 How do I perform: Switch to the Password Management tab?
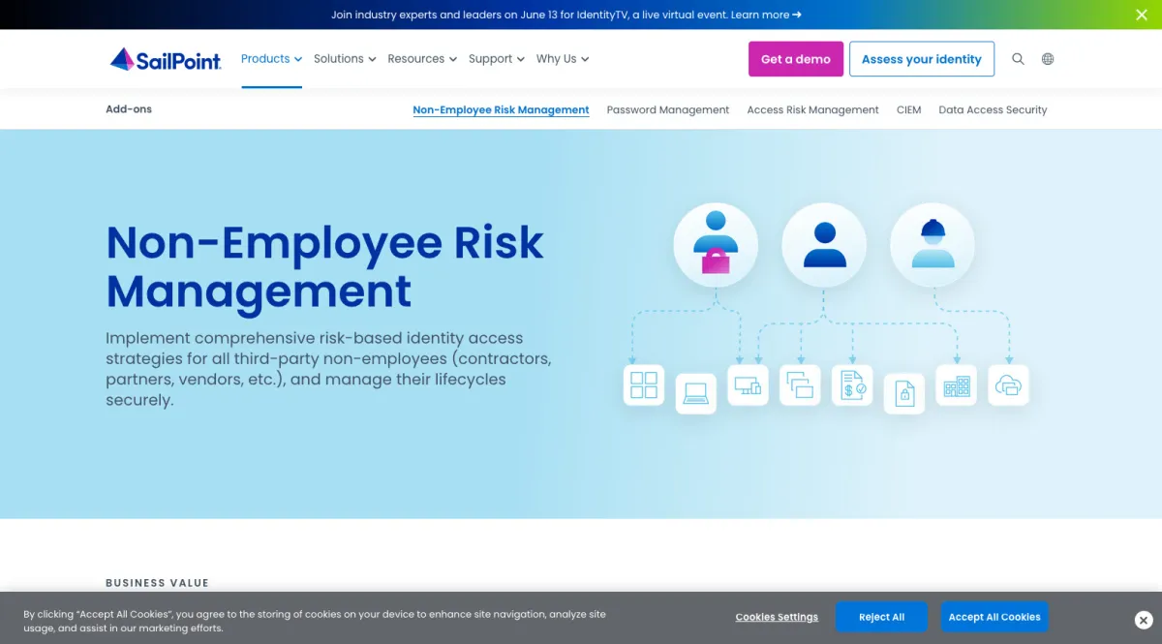[x=668, y=110]
